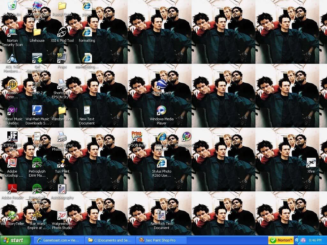
Task: Select the New Text Document file
Action: [x=87, y=110]
